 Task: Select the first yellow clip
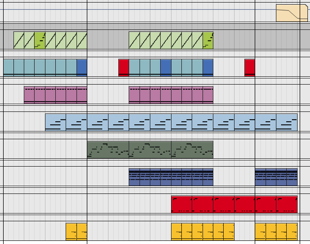[71, 232]
